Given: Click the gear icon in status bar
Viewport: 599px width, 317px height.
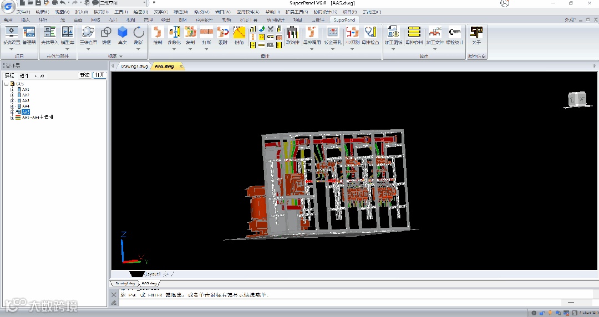Looking at the screenshot, I should 534,313.
